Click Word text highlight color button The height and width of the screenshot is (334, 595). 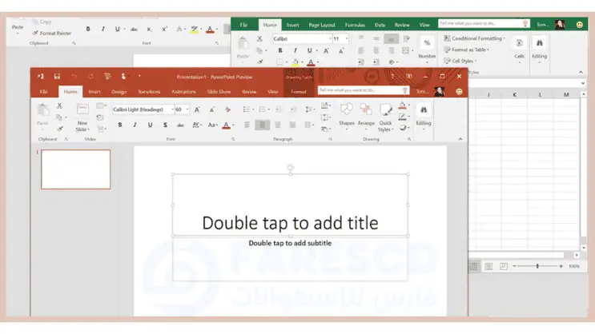(x=195, y=29)
